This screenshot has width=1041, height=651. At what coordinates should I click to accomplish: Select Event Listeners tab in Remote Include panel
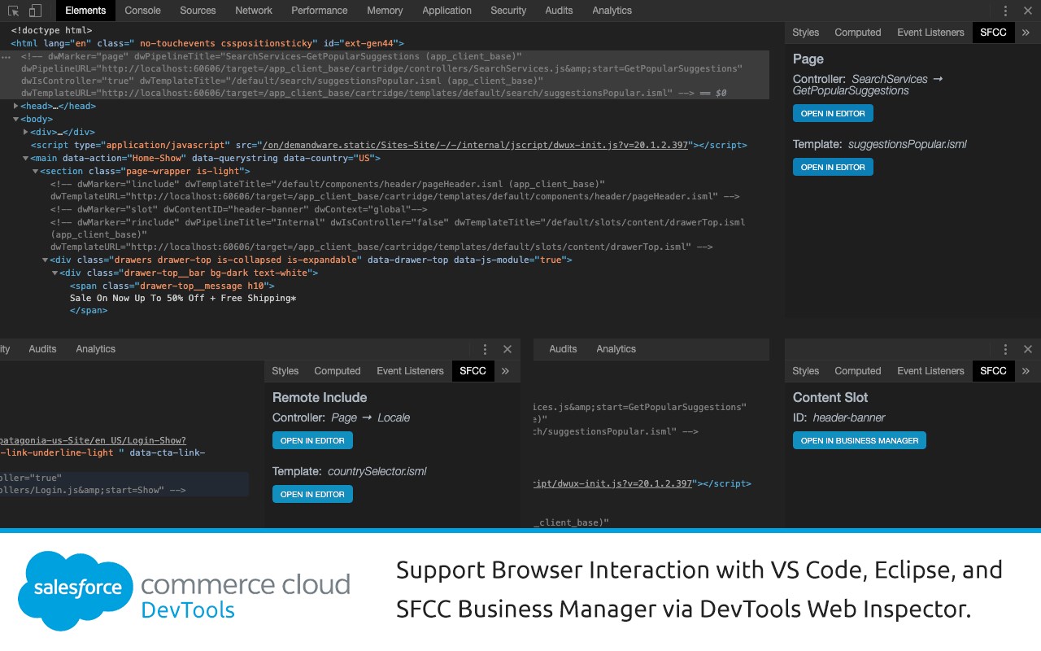pyautogui.click(x=410, y=371)
